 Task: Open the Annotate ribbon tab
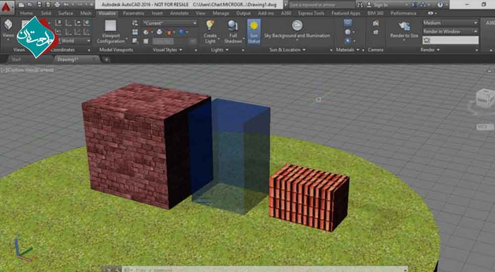pos(179,13)
